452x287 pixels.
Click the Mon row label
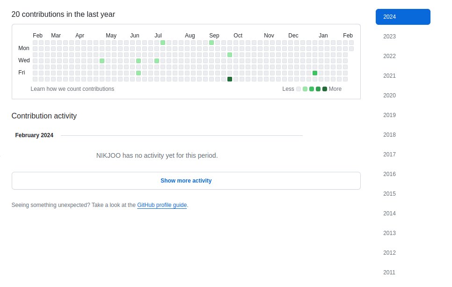(x=24, y=48)
